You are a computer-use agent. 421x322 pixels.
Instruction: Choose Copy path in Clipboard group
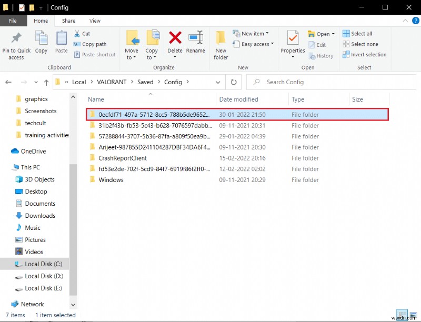(90, 44)
